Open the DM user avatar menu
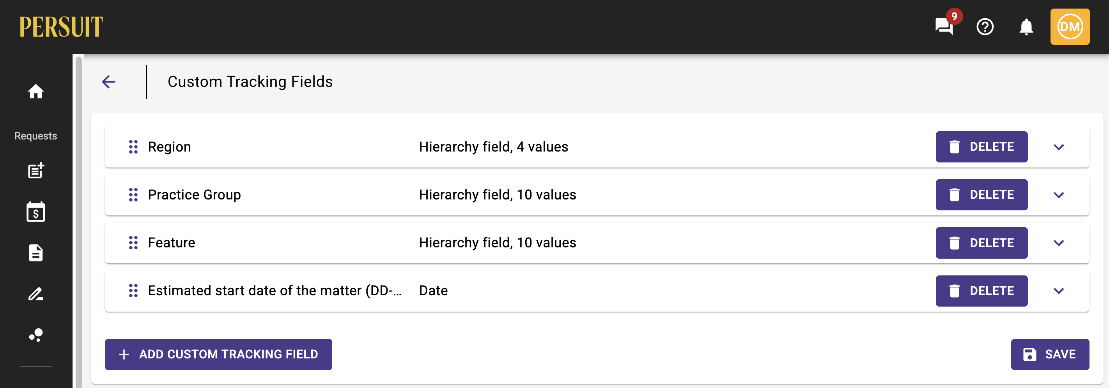This screenshot has height=388, width=1109. click(1070, 26)
